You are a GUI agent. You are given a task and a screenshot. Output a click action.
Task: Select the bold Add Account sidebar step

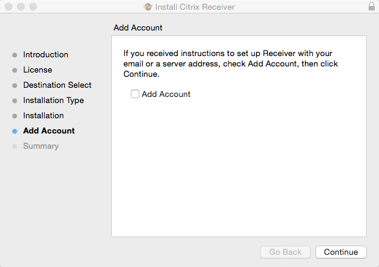coord(49,130)
